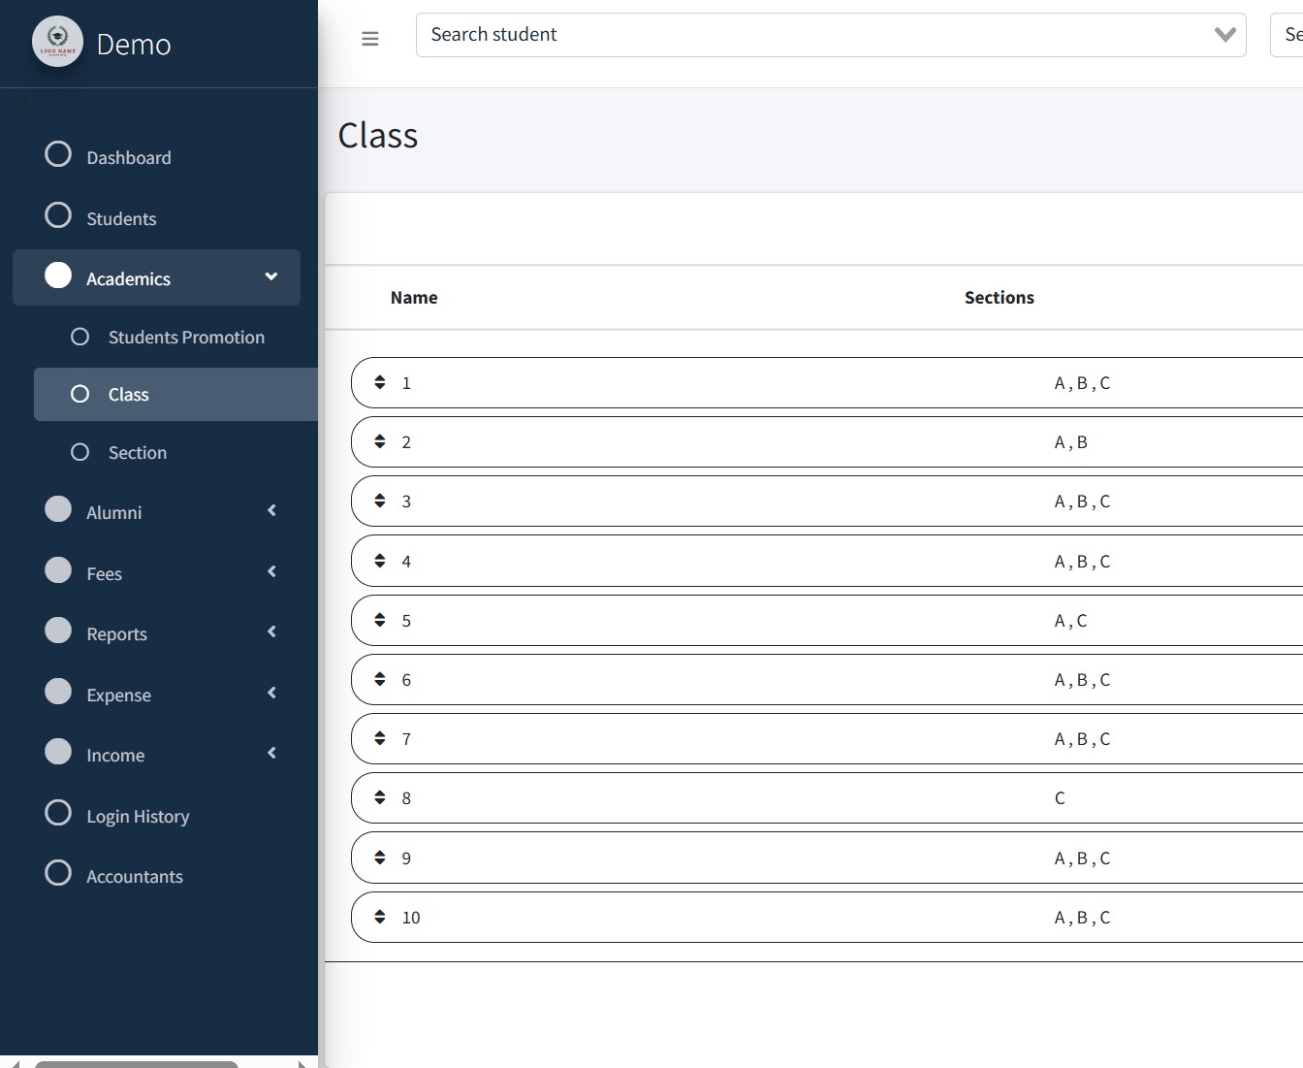Click the Login History circle icon

(x=58, y=813)
